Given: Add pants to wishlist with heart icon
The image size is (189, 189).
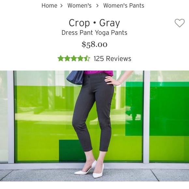Looking at the screenshot, I should click(180, 23).
